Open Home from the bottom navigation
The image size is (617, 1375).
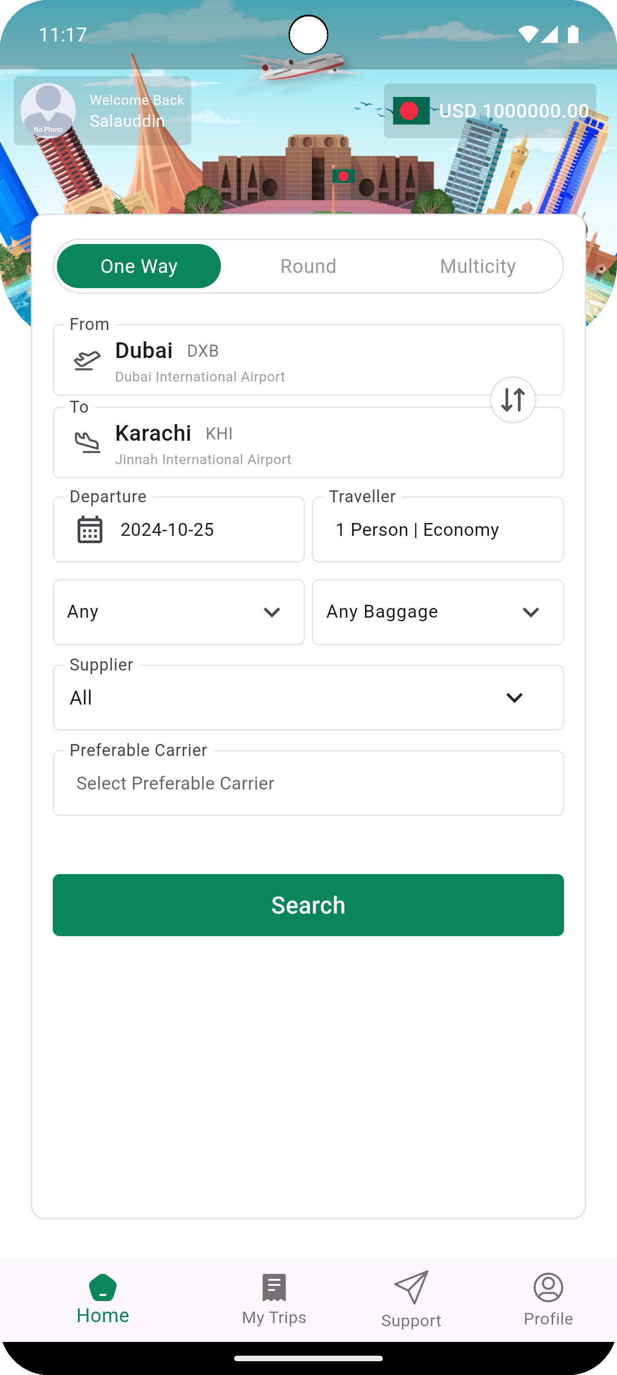[x=103, y=1299]
